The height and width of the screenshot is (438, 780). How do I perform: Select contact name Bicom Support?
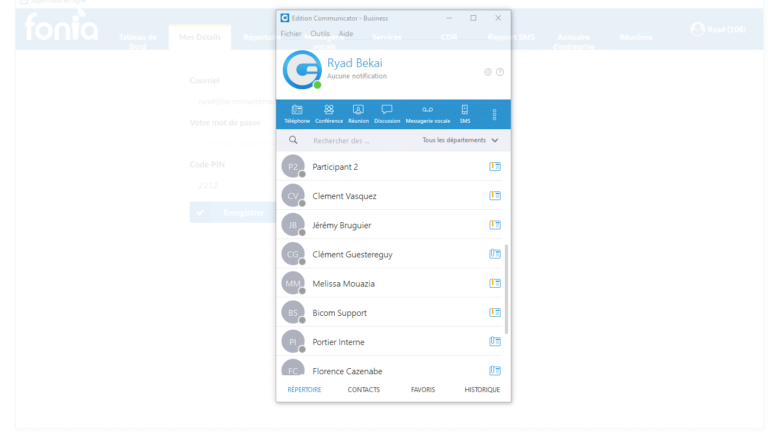pyautogui.click(x=340, y=313)
